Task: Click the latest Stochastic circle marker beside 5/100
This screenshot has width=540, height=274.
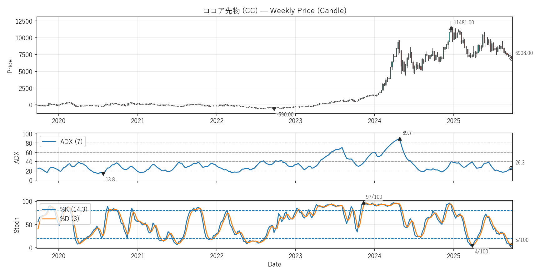Action: [511, 246]
